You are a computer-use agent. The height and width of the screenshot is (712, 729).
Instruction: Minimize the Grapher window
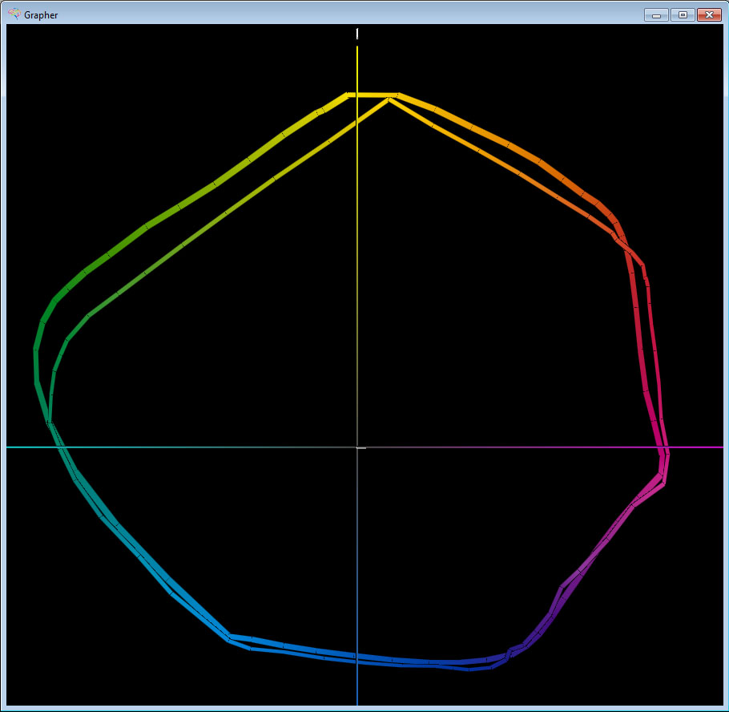click(656, 15)
